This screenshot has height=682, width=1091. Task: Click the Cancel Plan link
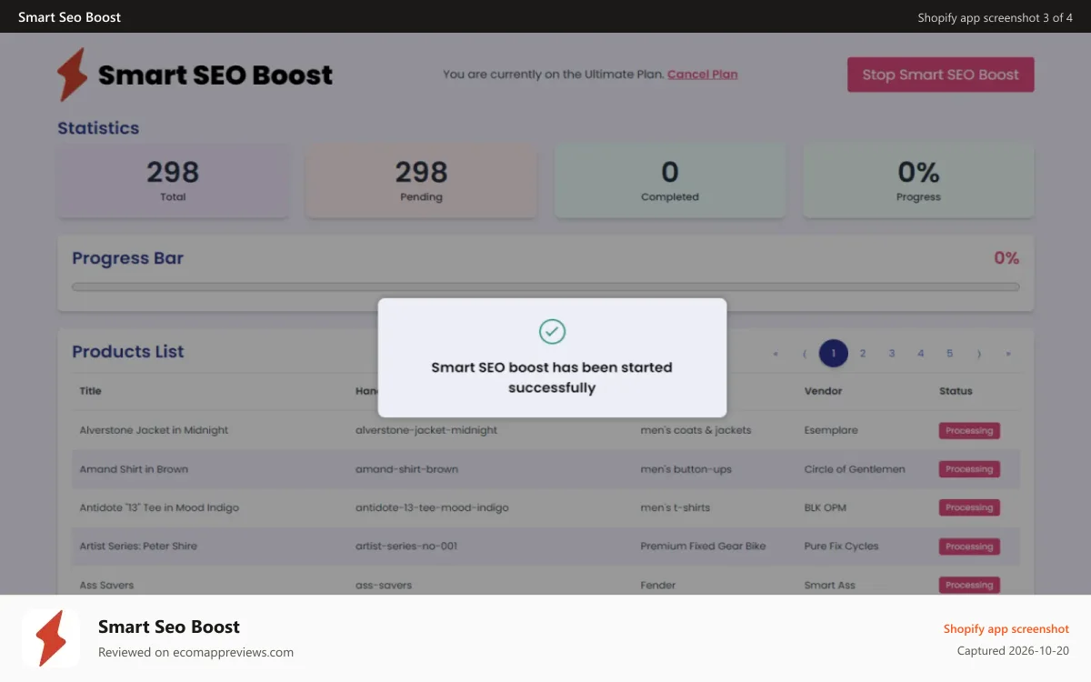(703, 75)
